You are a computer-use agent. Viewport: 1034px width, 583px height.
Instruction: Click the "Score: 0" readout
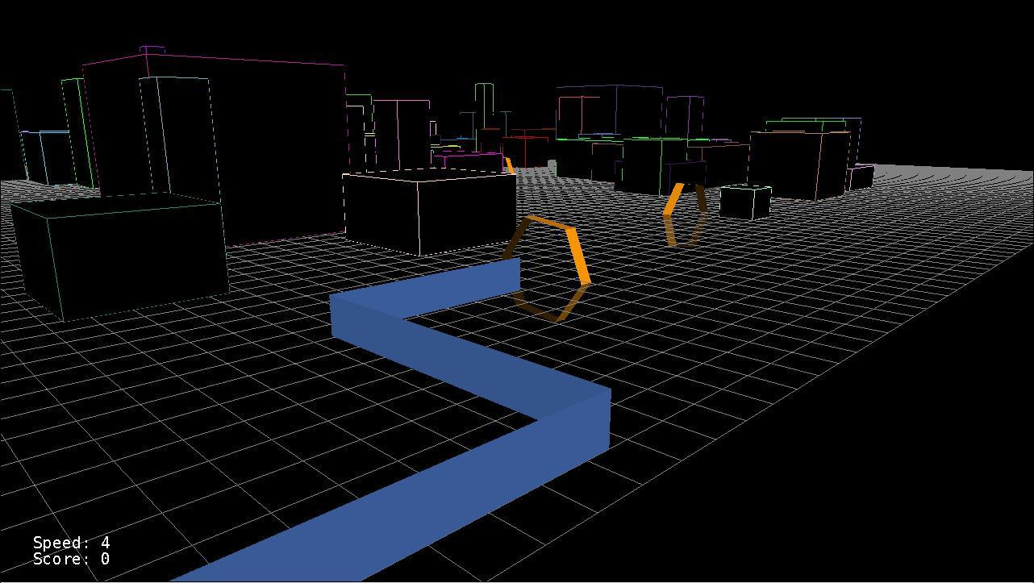click(x=72, y=559)
